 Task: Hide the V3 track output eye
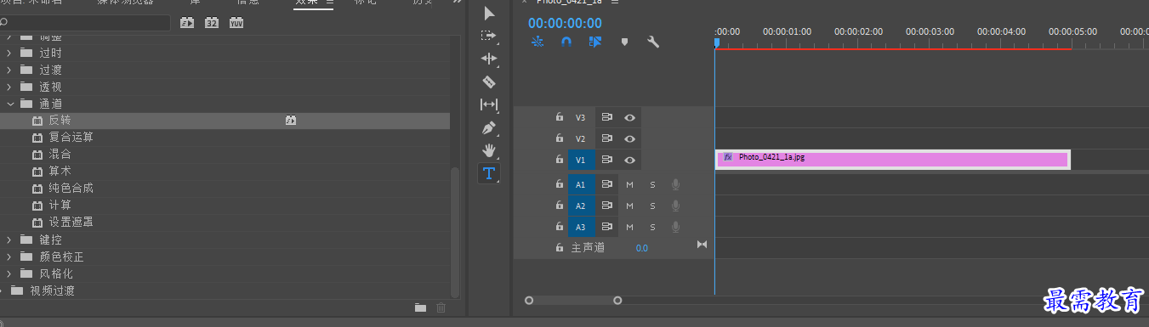[629, 117]
